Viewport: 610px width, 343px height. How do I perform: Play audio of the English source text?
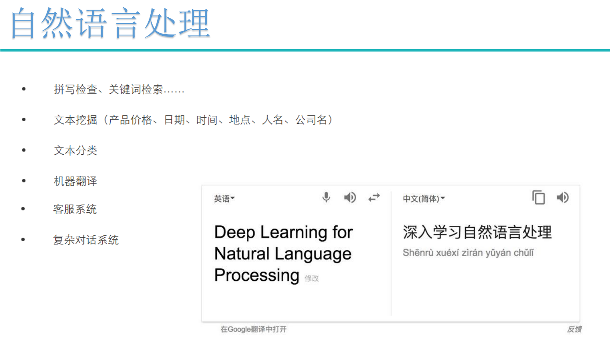pos(350,198)
